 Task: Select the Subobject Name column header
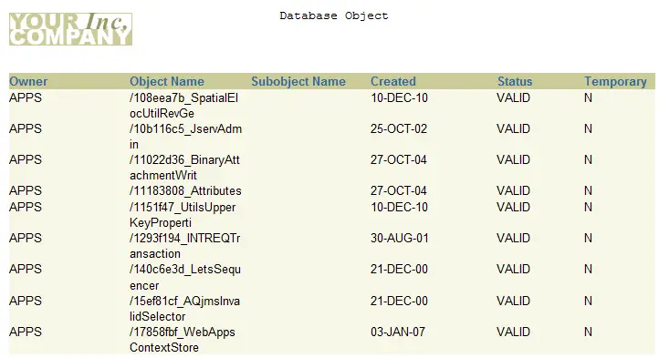point(298,81)
